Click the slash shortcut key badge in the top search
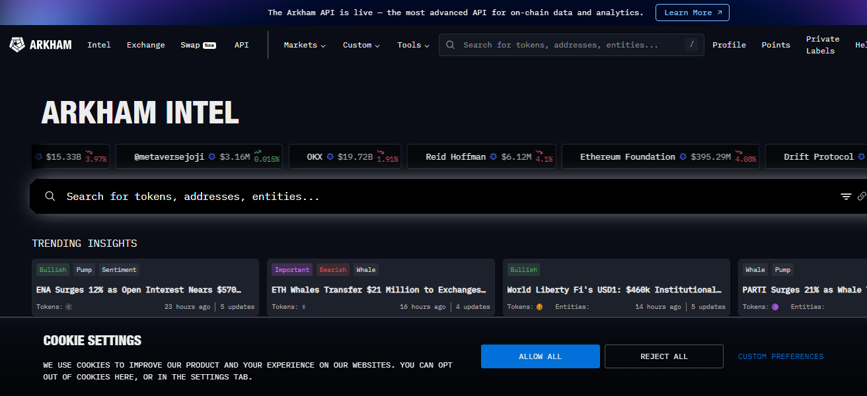This screenshot has width=867, height=396. [x=691, y=45]
